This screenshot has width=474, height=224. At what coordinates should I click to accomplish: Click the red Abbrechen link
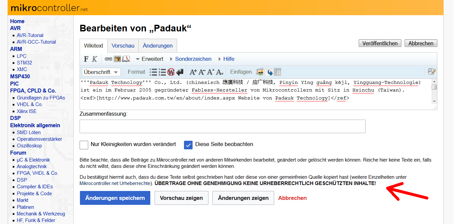pyautogui.click(x=292, y=198)
